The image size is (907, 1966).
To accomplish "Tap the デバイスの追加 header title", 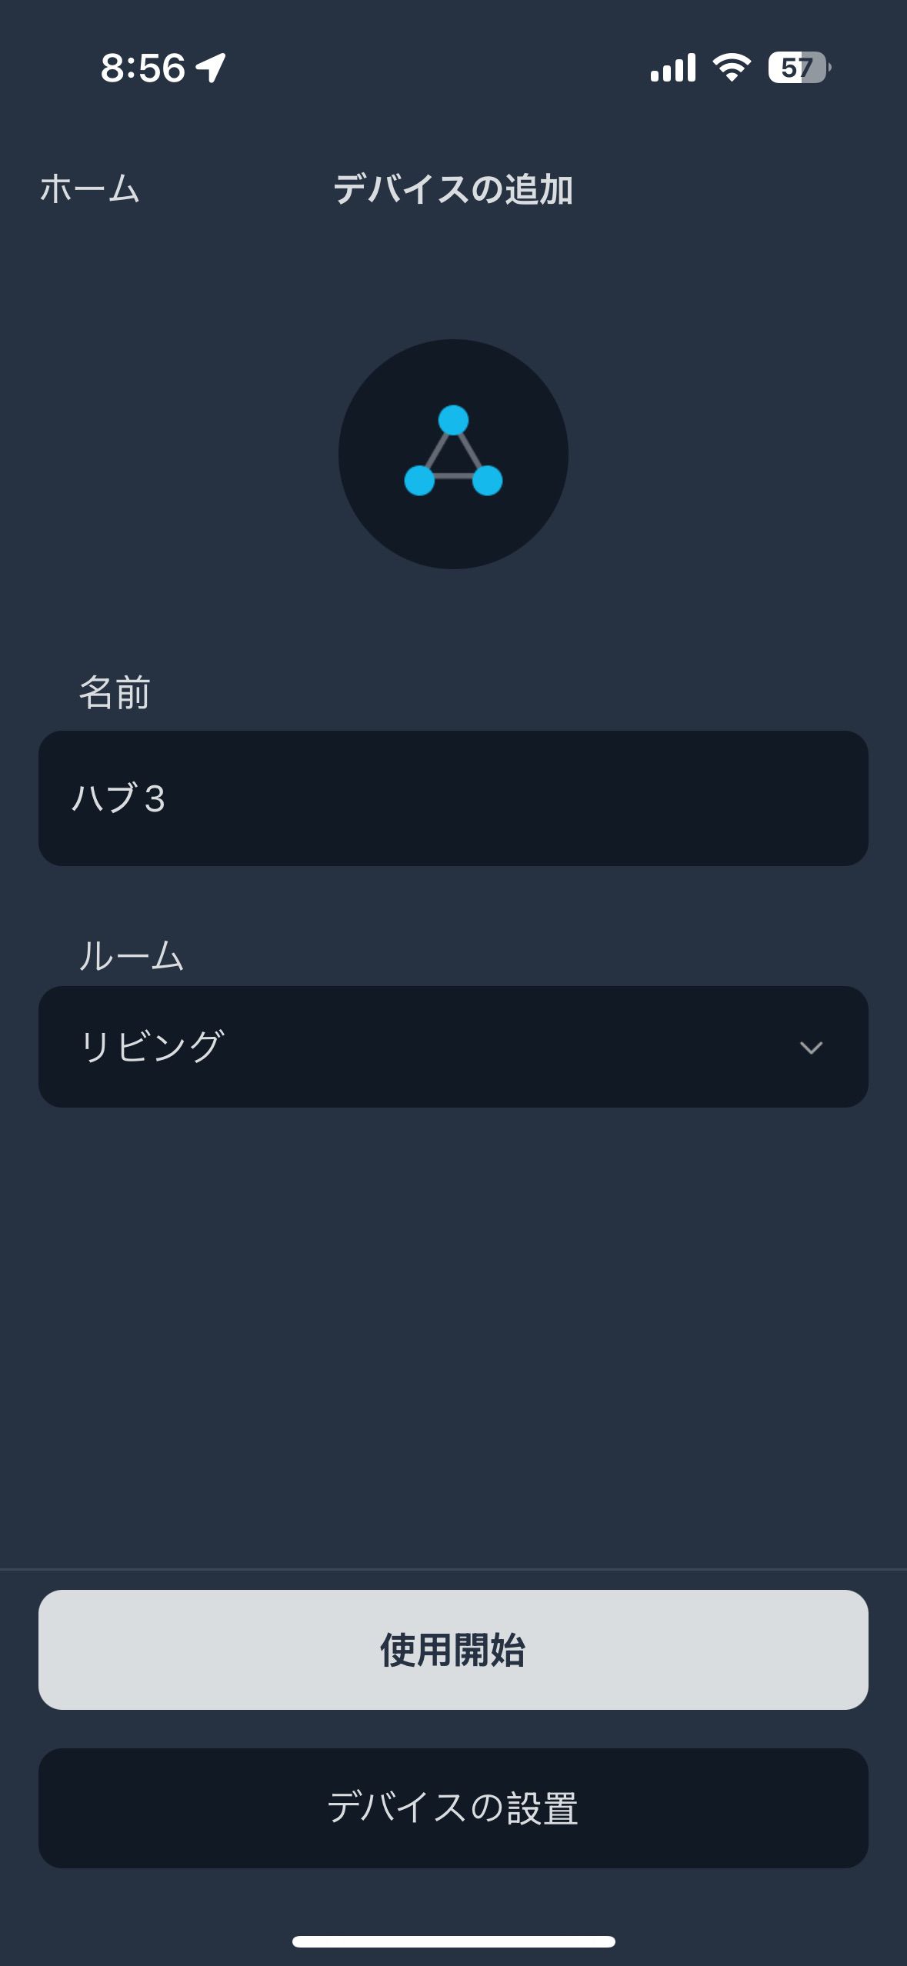I will pos(453,189).
